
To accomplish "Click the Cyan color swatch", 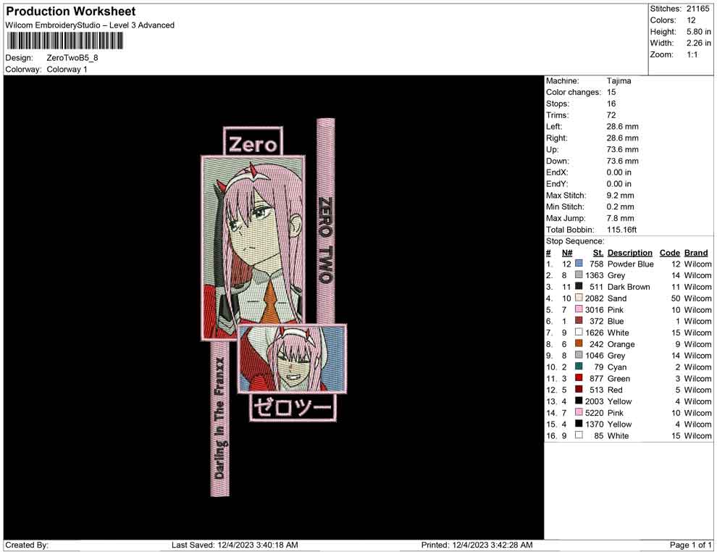I will [x=579, y=367].
